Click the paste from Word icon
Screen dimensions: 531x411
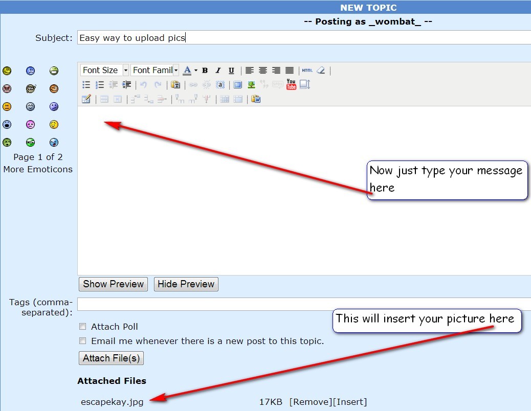click(x=256, y=99)
